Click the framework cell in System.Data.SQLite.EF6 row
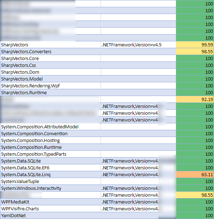Image resolution: width=214 pixels, height=219 pixels. (x=138, y=168)
